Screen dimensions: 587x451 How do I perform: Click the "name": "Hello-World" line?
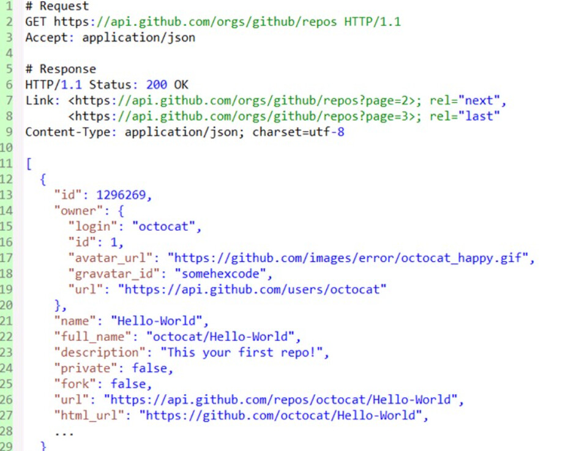click(x=131, y=321)
